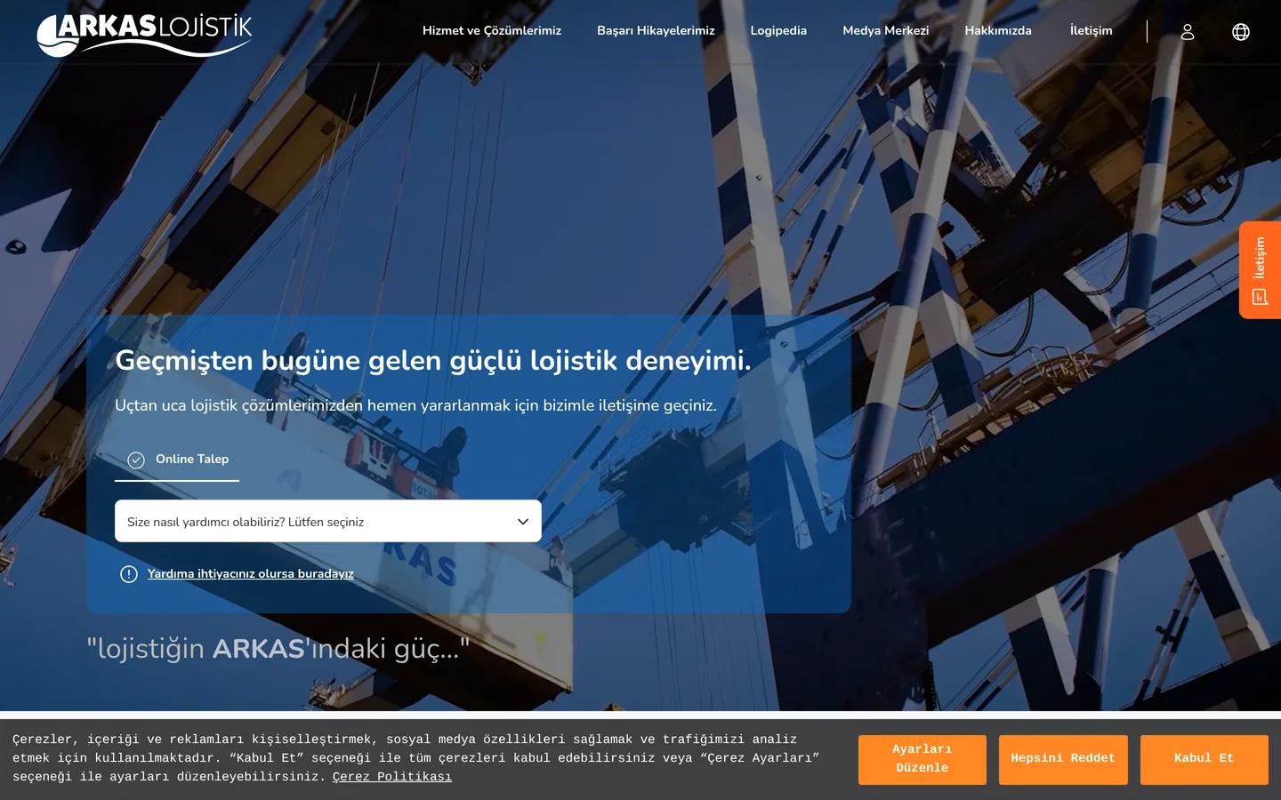Screen dimensions: 1281x800
Task: Reject all cookies with Hepsini Reddet
Action: (x=1063, y=760)
